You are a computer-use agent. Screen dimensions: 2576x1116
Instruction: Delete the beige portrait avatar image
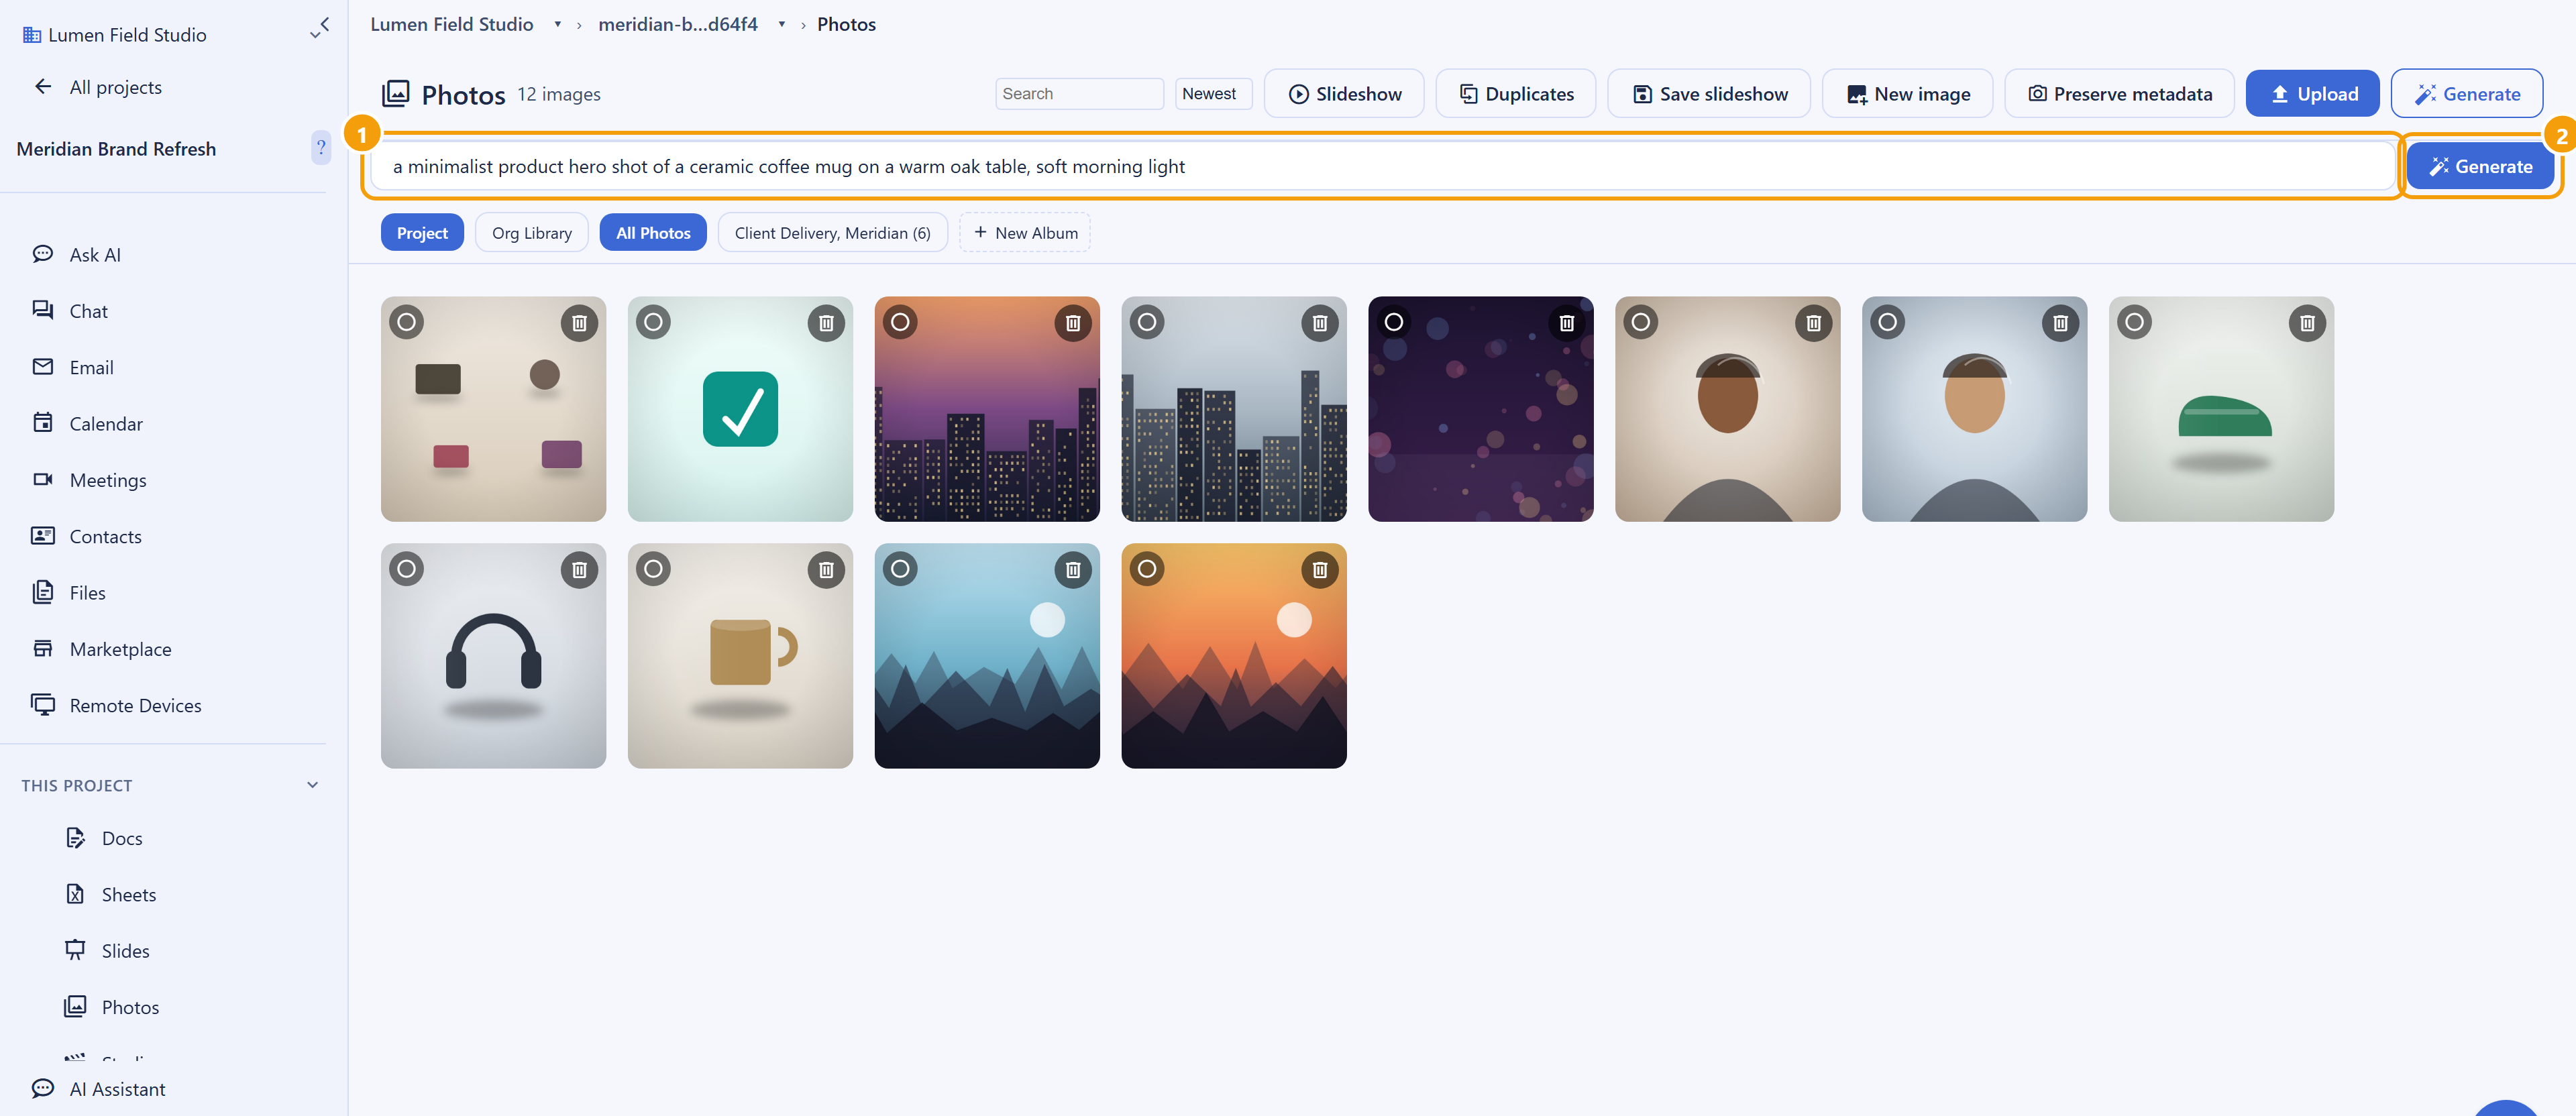click(x=1814, y=323)
